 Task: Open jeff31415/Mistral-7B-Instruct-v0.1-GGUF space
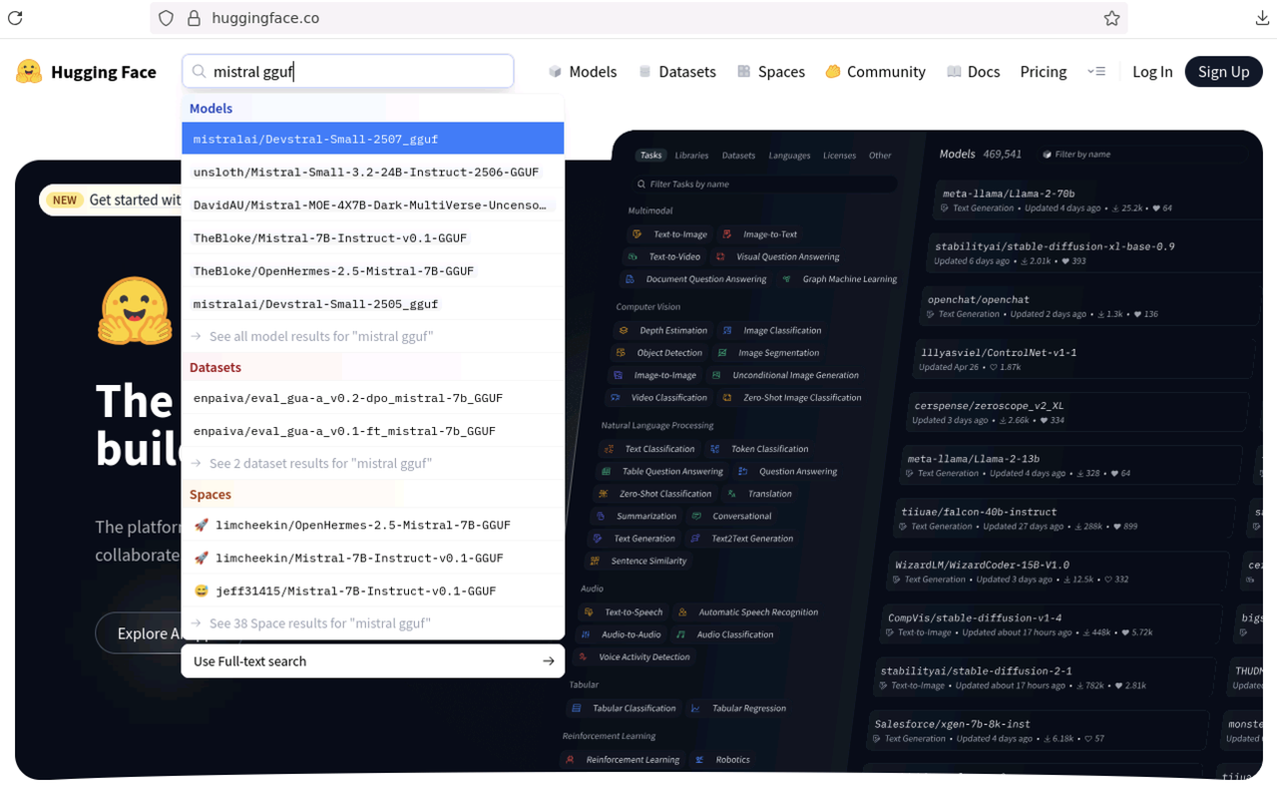[373, 591]
